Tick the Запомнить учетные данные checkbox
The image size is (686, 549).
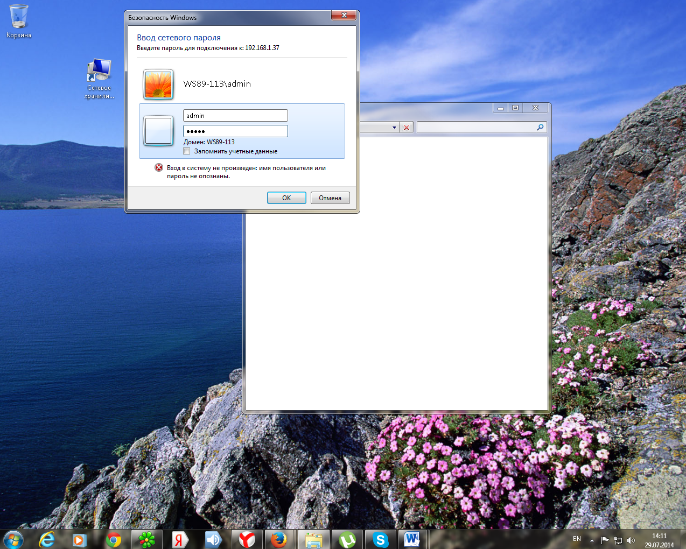[x=187, y=151]
